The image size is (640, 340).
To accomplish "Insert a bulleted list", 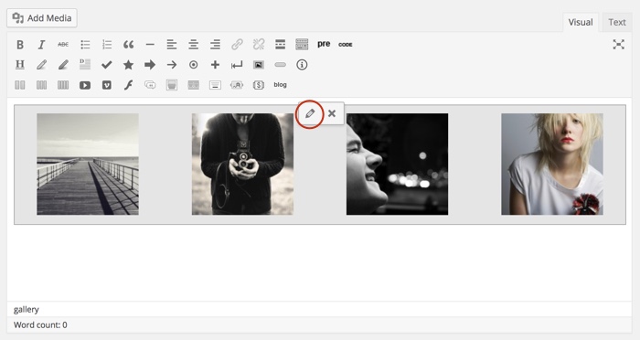I will coord(85,45).
